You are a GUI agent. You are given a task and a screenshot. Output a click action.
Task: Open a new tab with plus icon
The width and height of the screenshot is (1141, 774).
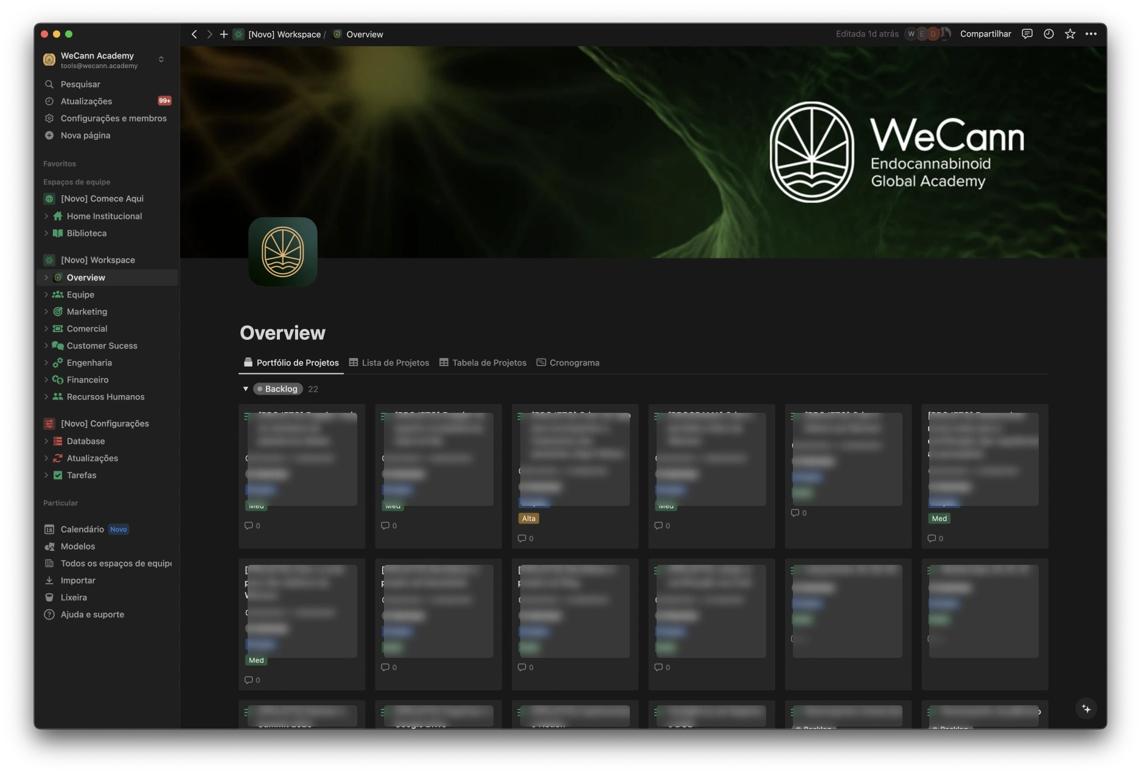(x=224, y=35)
